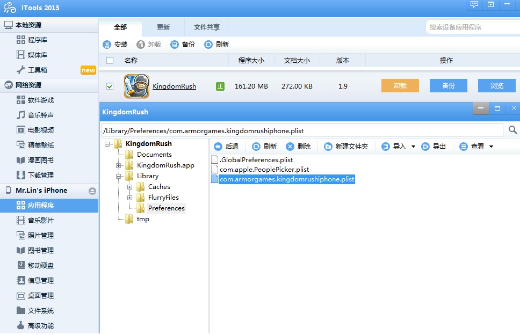
Task: Open 移动硬盘 portable disk
Action: 35,265
